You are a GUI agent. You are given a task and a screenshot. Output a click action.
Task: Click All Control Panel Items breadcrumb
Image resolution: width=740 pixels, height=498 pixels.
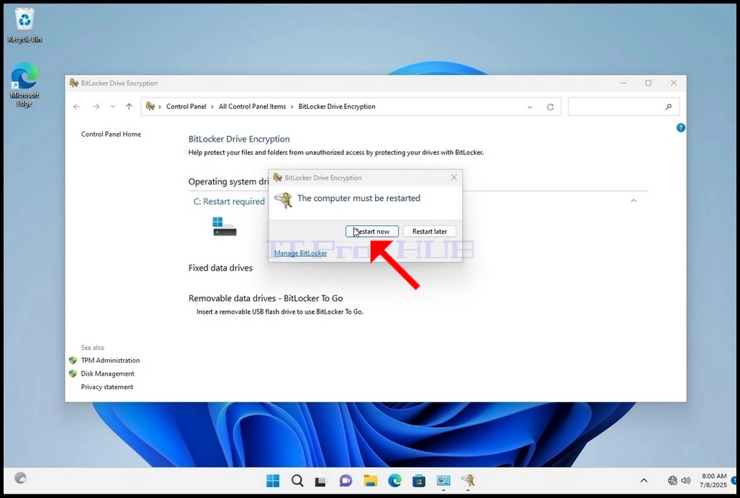point(252,107)
